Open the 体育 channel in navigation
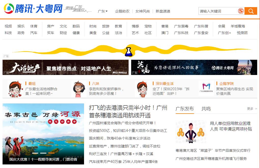This screenshot has height=168, width=260. [34, 26]
